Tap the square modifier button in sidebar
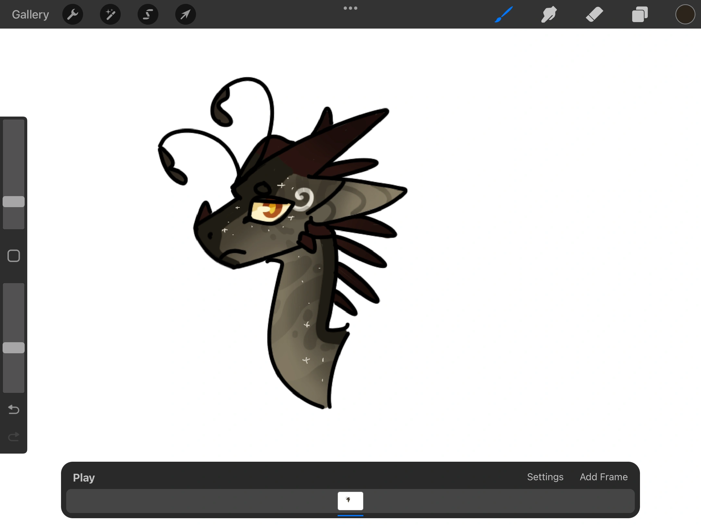 pos(14,256)
